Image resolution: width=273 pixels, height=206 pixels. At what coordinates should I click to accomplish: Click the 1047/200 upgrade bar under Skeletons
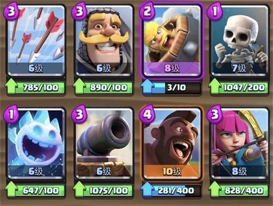pyautogui.click(x=240, y=87)
